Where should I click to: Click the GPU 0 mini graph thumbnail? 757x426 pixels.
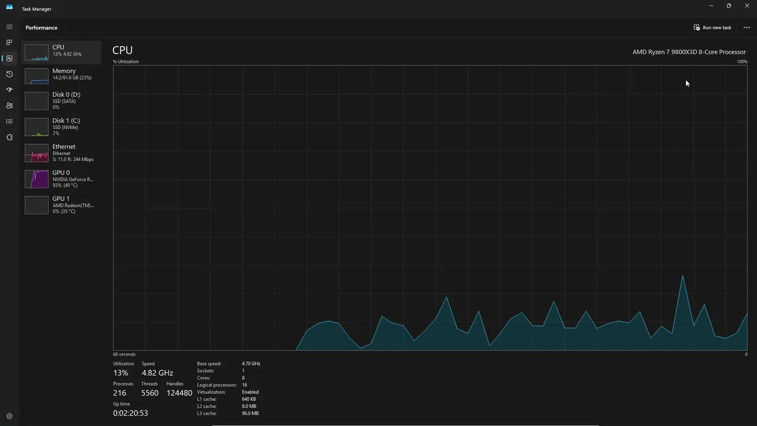point(37,179)
